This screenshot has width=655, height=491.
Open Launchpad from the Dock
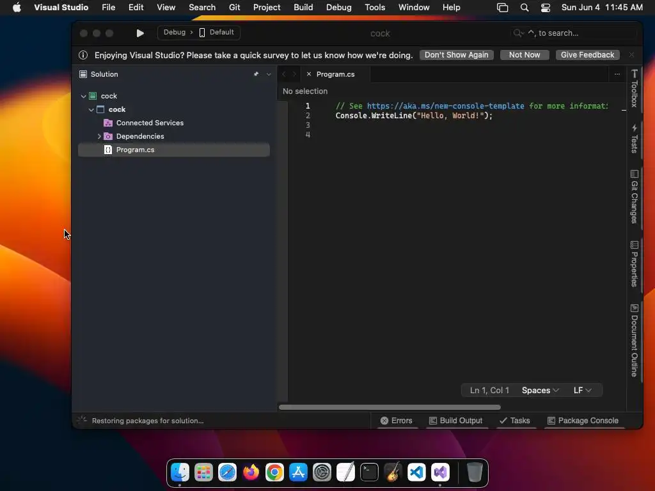[203, 472]
